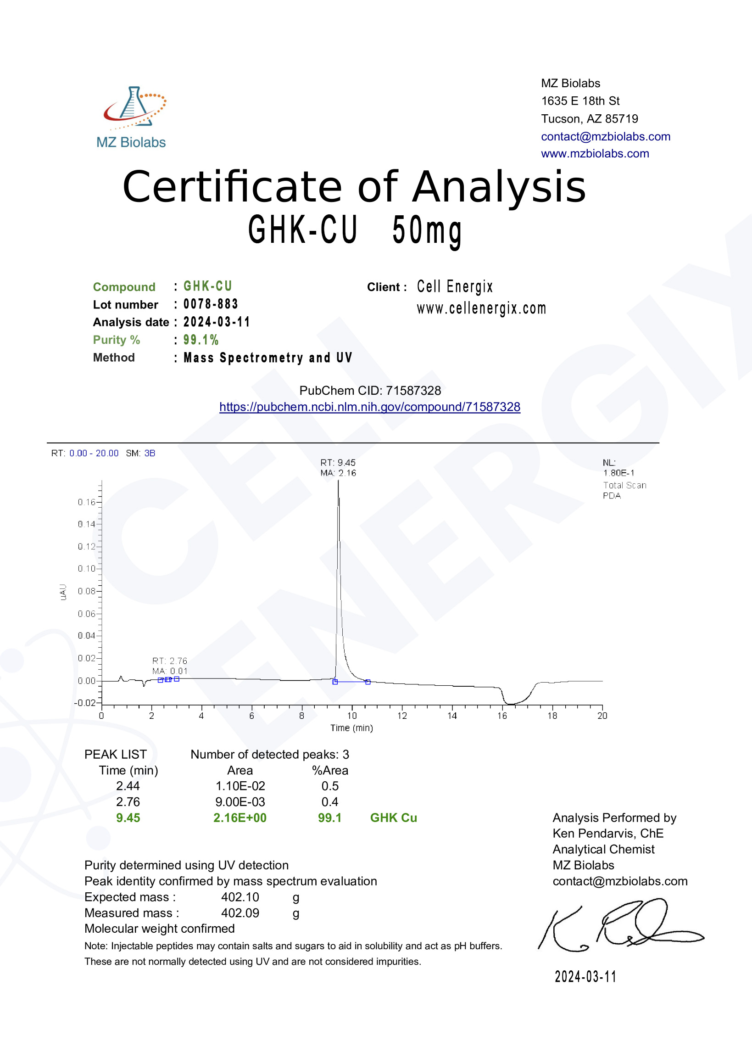Click the blue peak-end marker near 10.6 minutes
The width and height of the screenshot is (752, 1064).
point(368,682)
